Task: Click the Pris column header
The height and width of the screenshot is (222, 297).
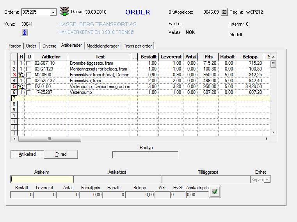Action: point(208,57)
